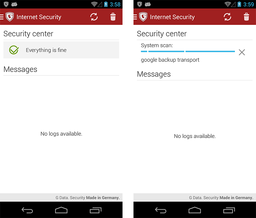Open the hamburger menu on right phone
256x218 pixels.
click(135, 17)
